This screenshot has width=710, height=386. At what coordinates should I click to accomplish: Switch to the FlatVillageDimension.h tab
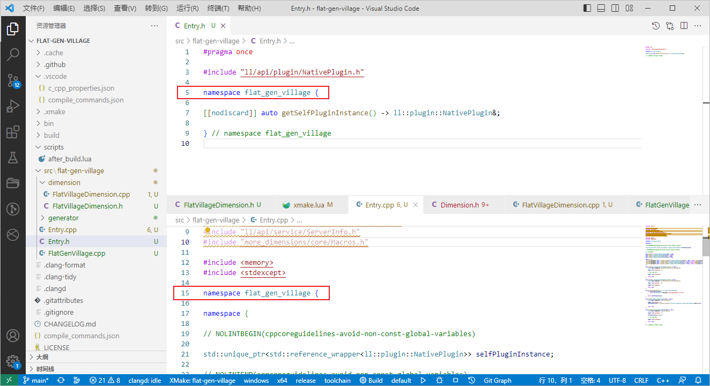pos(221,205)
